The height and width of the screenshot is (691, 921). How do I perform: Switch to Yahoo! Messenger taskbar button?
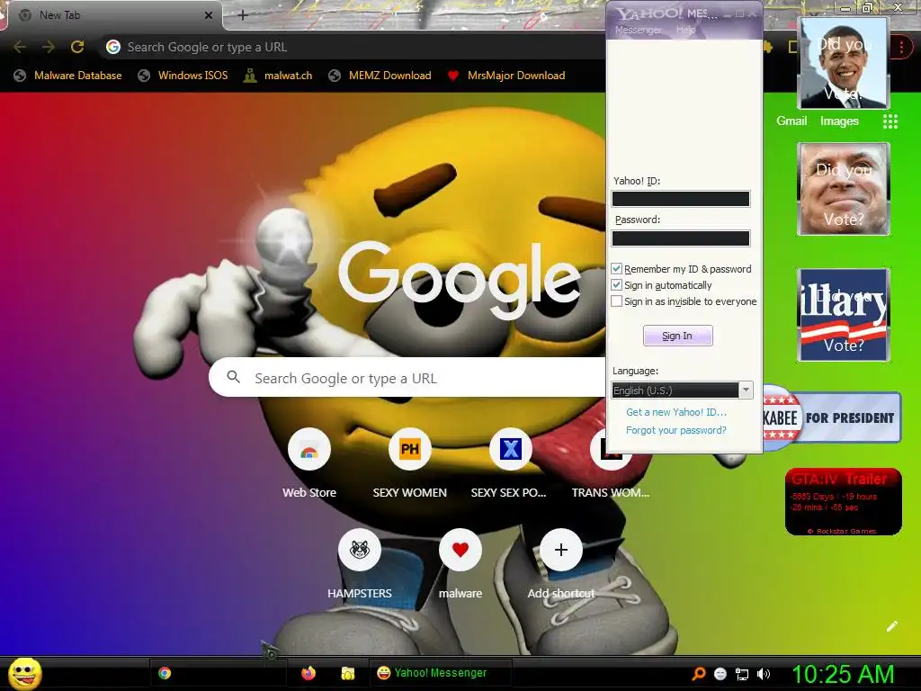coord(441,673)
